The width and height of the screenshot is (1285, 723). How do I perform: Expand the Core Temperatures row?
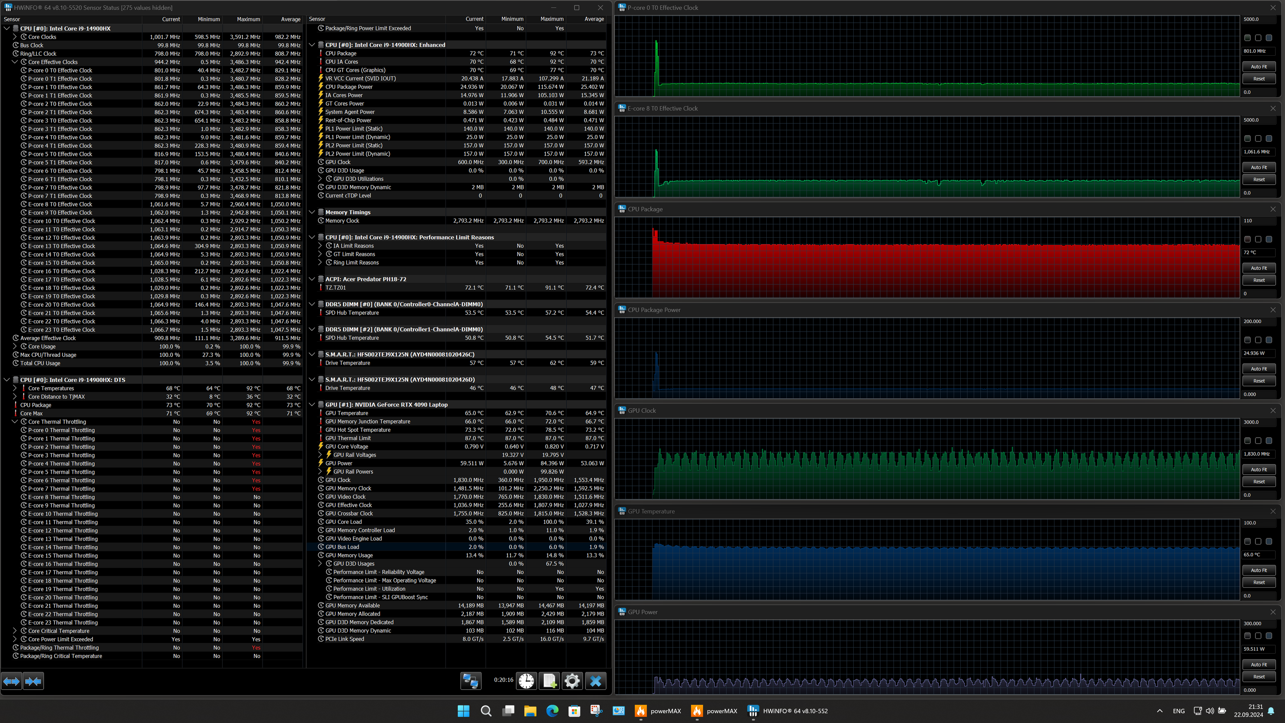(15, 388)
